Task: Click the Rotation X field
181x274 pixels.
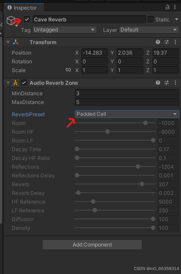Action: click(x=95, y=61)
